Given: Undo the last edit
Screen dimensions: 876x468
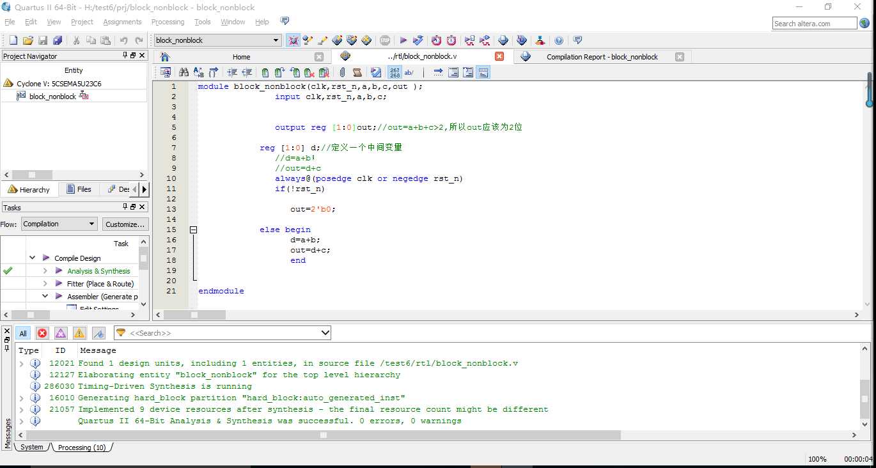Looking at the screenshot, I should coord(123,40).
